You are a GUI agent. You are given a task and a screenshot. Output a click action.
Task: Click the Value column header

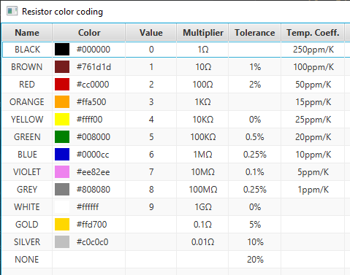click(x=151, y=32)
